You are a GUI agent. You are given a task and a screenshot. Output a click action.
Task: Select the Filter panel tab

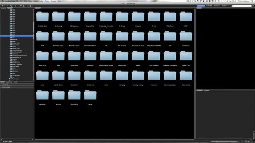(3, 82)
